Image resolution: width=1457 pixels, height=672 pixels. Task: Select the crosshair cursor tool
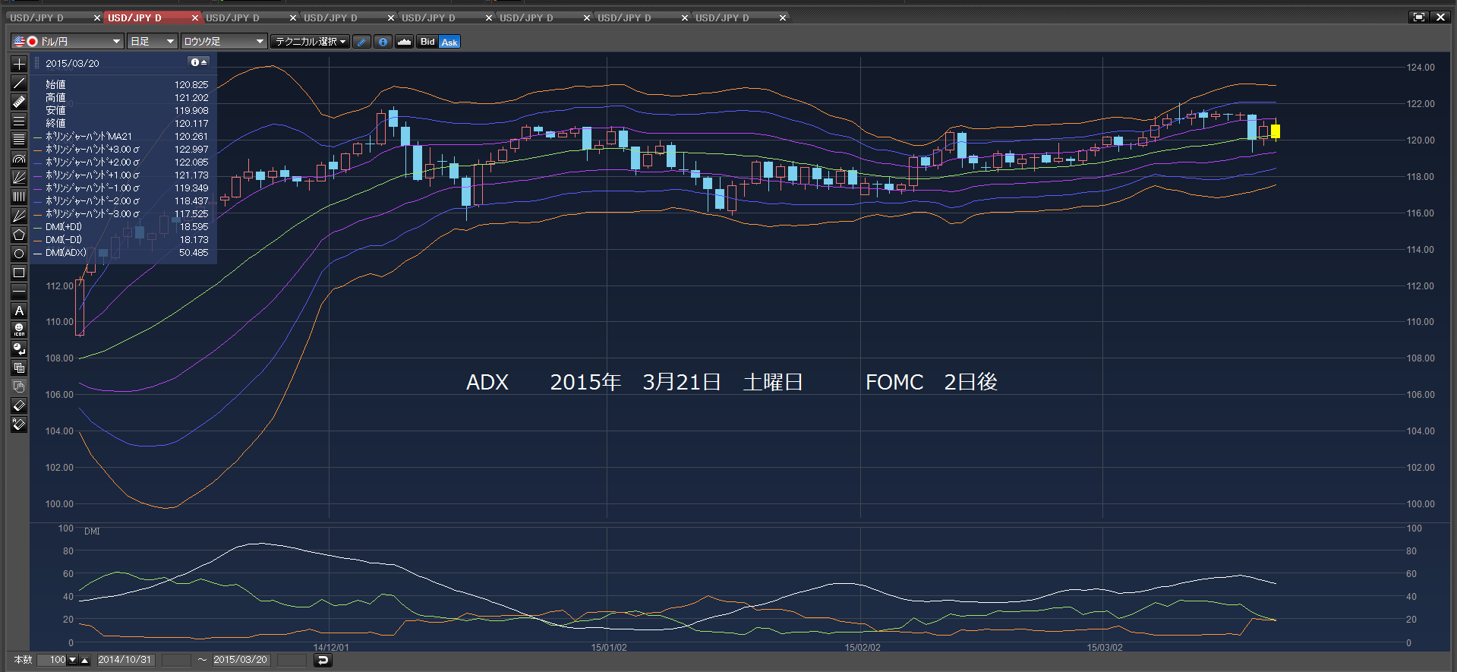(x=19, y=64)
